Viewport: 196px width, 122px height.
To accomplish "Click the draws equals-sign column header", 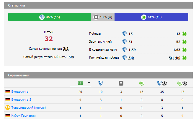I will click(x=121, y=83).
